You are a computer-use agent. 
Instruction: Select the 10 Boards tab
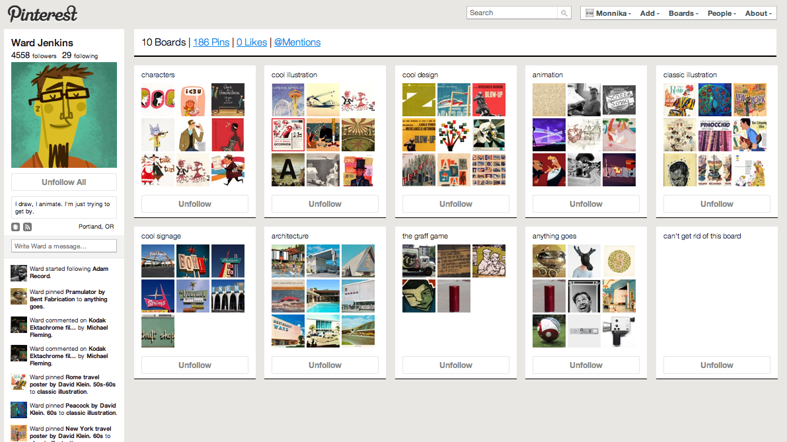(164, 42)
